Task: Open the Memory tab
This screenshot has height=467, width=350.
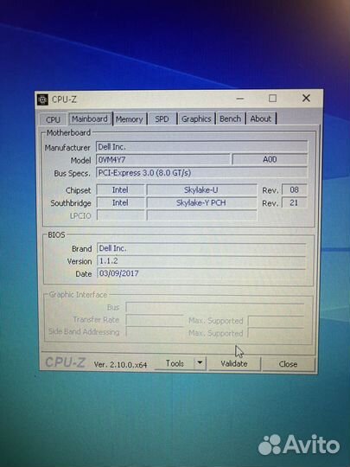Action: (x=130, y=119)
